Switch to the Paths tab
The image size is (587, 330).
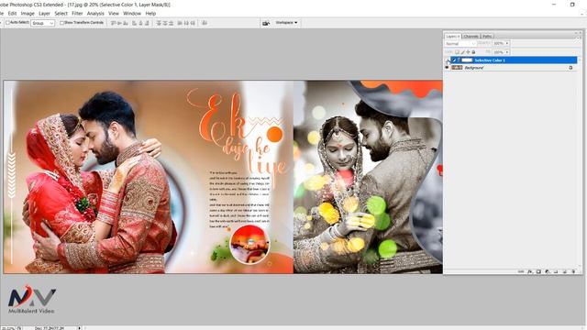click(x=487, y=37)
